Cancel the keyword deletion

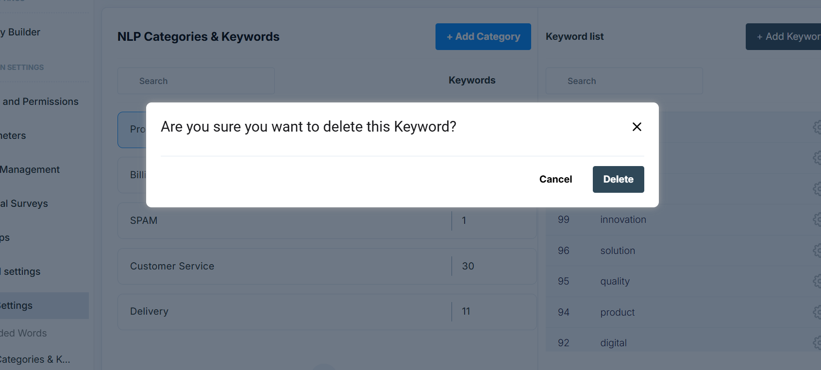555,179
